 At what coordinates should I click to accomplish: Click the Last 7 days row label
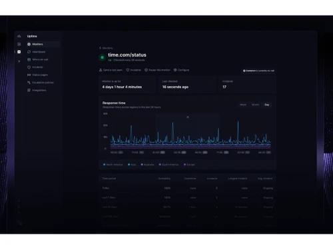pos(109,197)
